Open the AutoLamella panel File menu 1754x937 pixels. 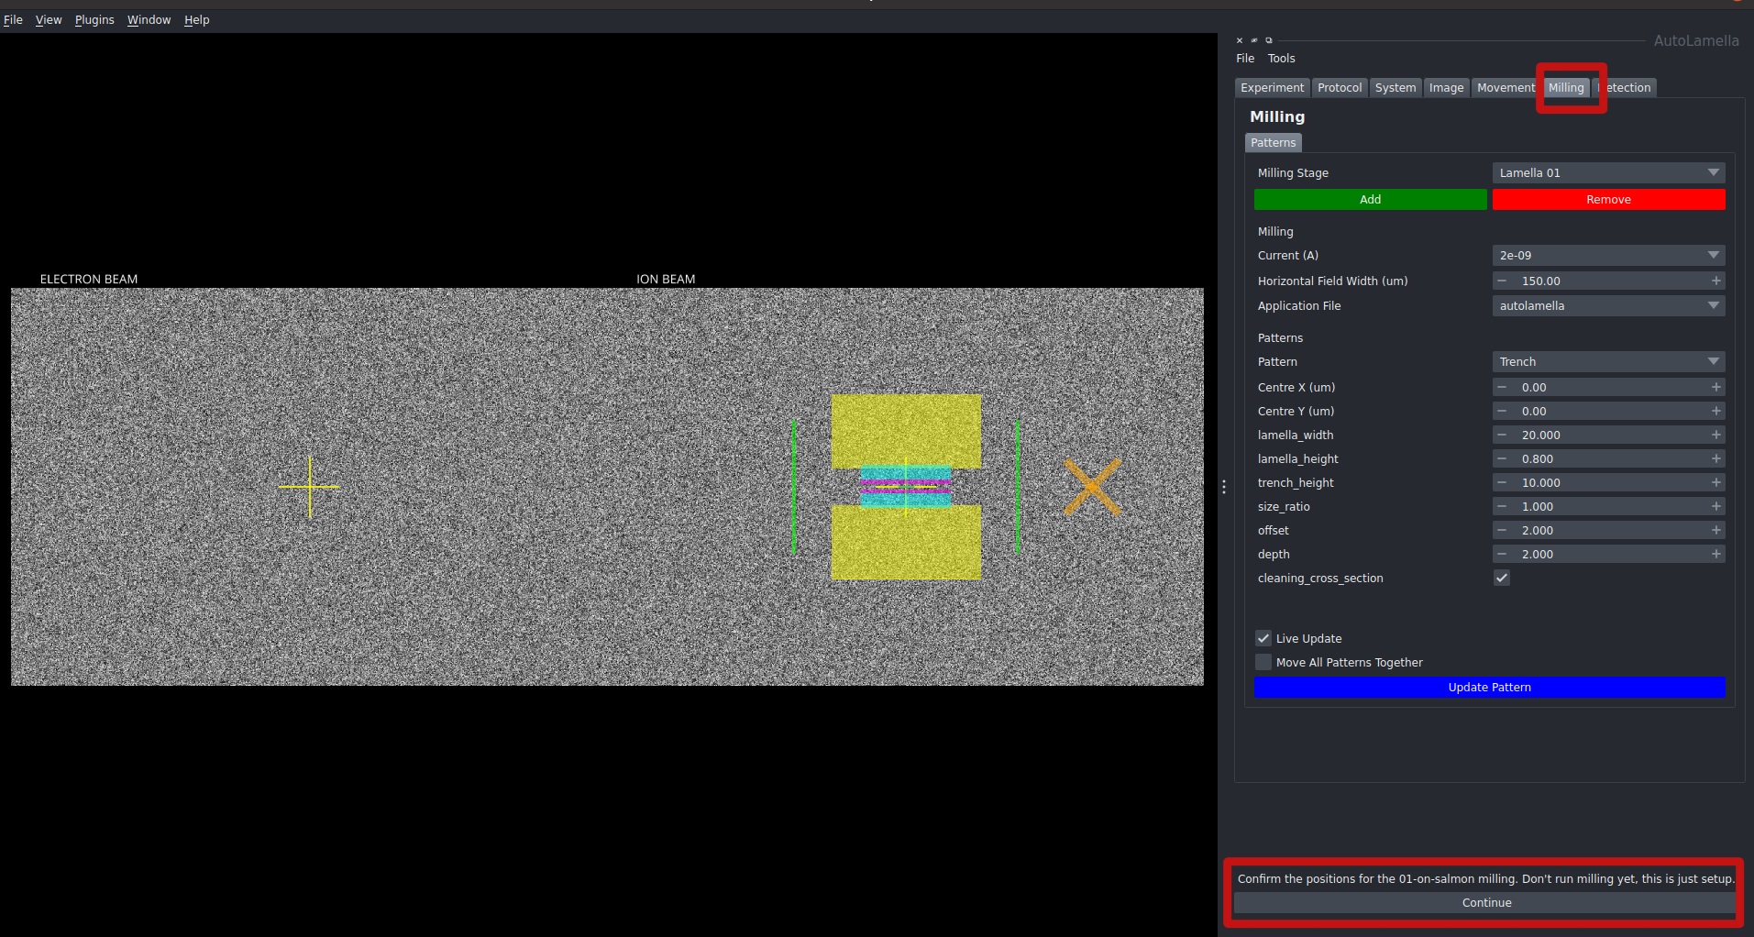(x=1245, y=59)
